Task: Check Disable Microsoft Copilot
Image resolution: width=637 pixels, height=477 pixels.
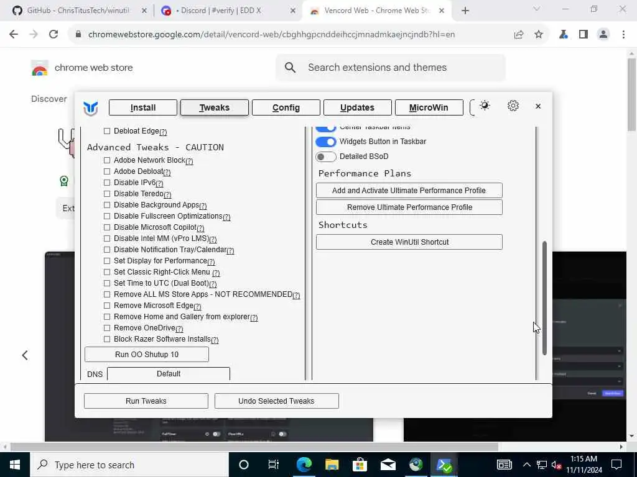Action: pyautogui.click(x=107, y=227)
